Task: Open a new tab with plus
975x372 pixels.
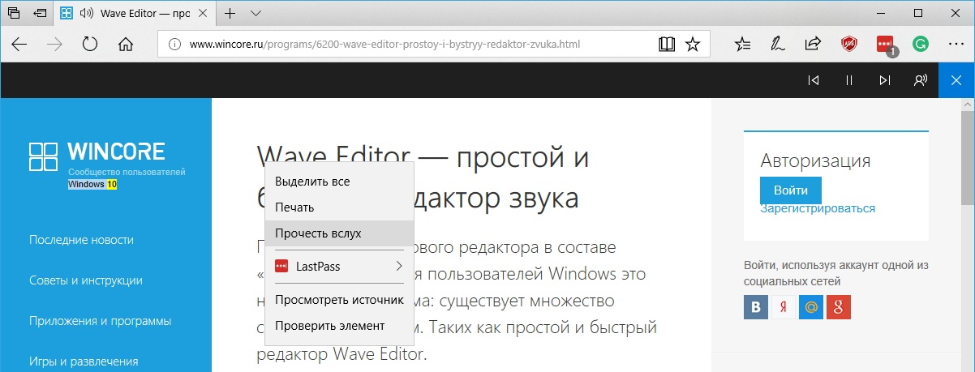Action: tap(230, 14)
